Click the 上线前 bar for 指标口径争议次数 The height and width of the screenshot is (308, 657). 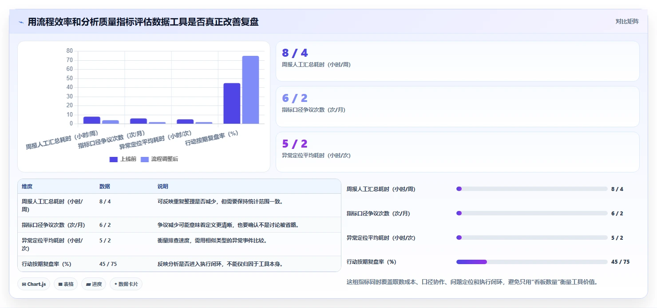[139, 121]
